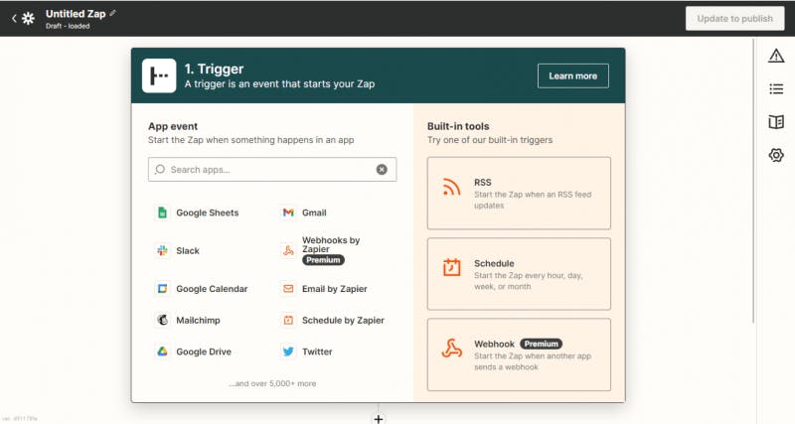This screenshot has width=795, height=424.
Task: Click the Premium badge under Webhooks by Zapier
Action: (x=323, y=260)
